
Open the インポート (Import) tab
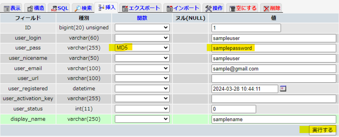coord(183,8)
